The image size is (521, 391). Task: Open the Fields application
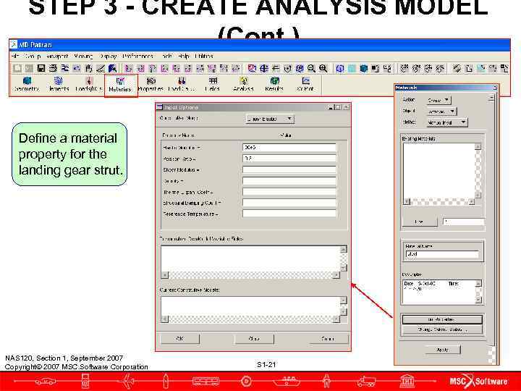click(x=213, y=84)
